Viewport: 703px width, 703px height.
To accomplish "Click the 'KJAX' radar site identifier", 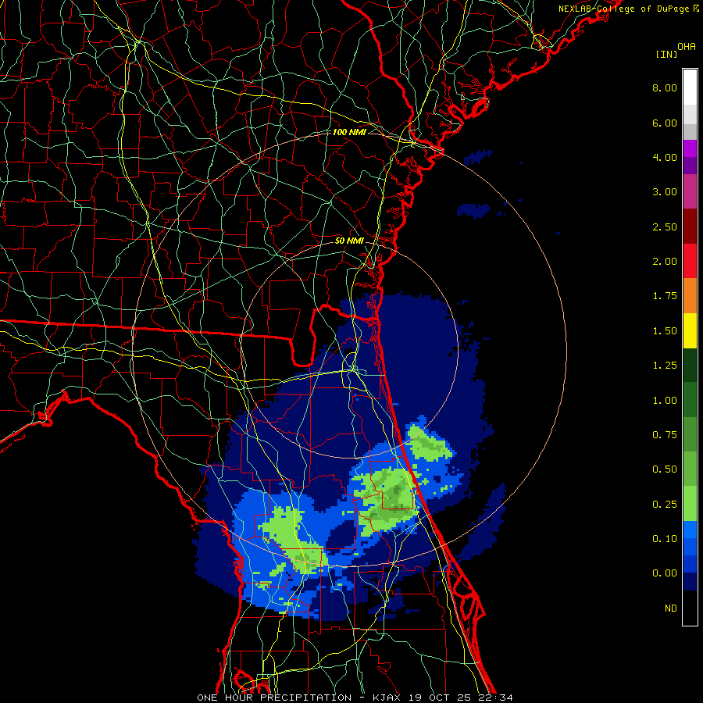I will 387,698.
